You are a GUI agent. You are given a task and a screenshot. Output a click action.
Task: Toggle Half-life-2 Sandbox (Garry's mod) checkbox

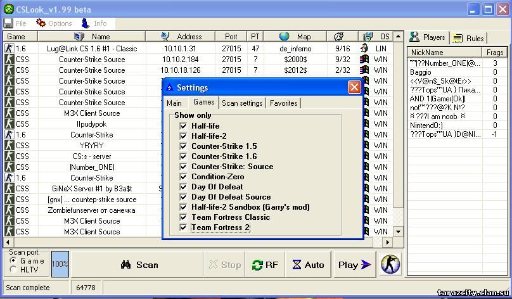point(183,207)
